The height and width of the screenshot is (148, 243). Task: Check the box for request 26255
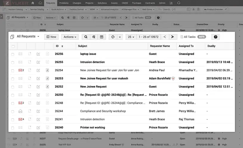pos(13,63)
